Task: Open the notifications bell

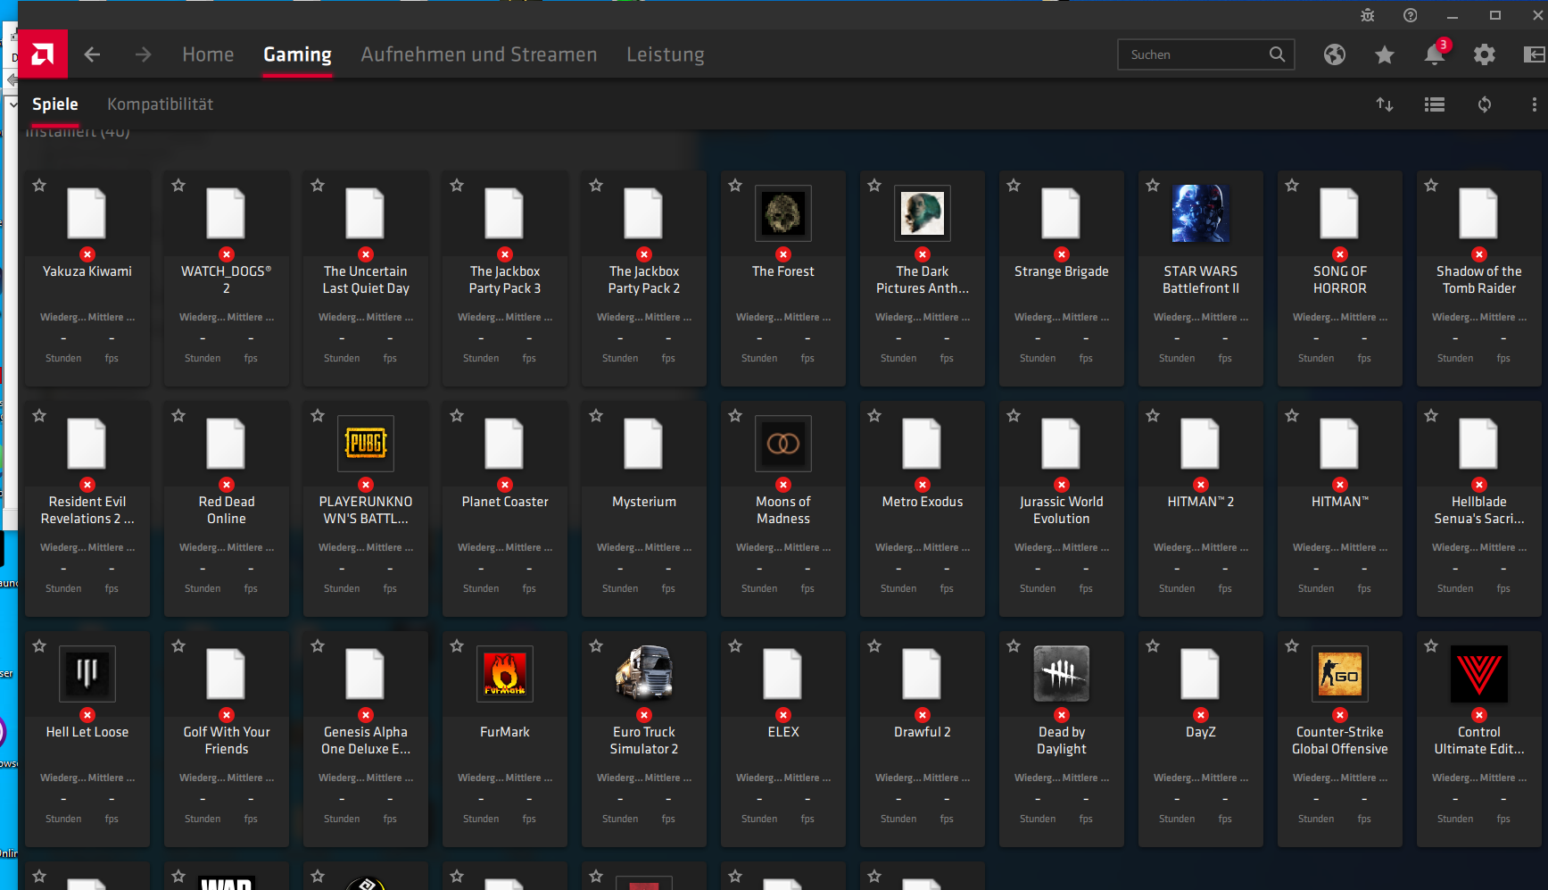Action: point(1435,54)
